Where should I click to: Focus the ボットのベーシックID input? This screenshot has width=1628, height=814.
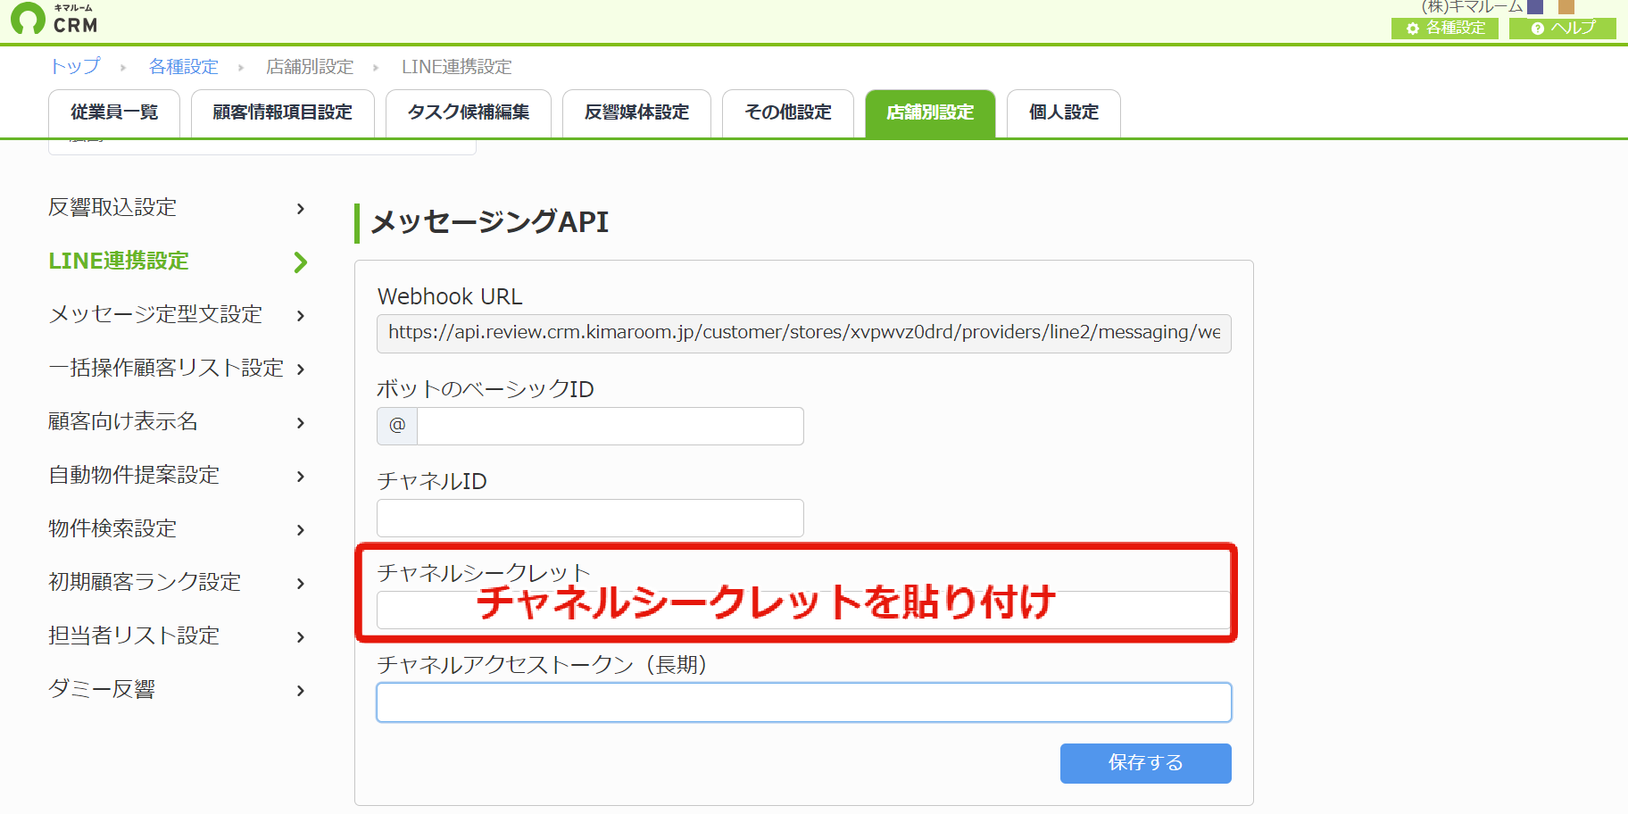point(610,427)
